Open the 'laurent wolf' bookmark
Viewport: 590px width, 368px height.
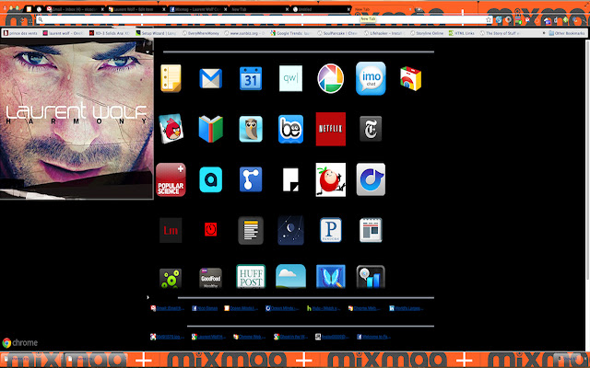tap(63, 33)
